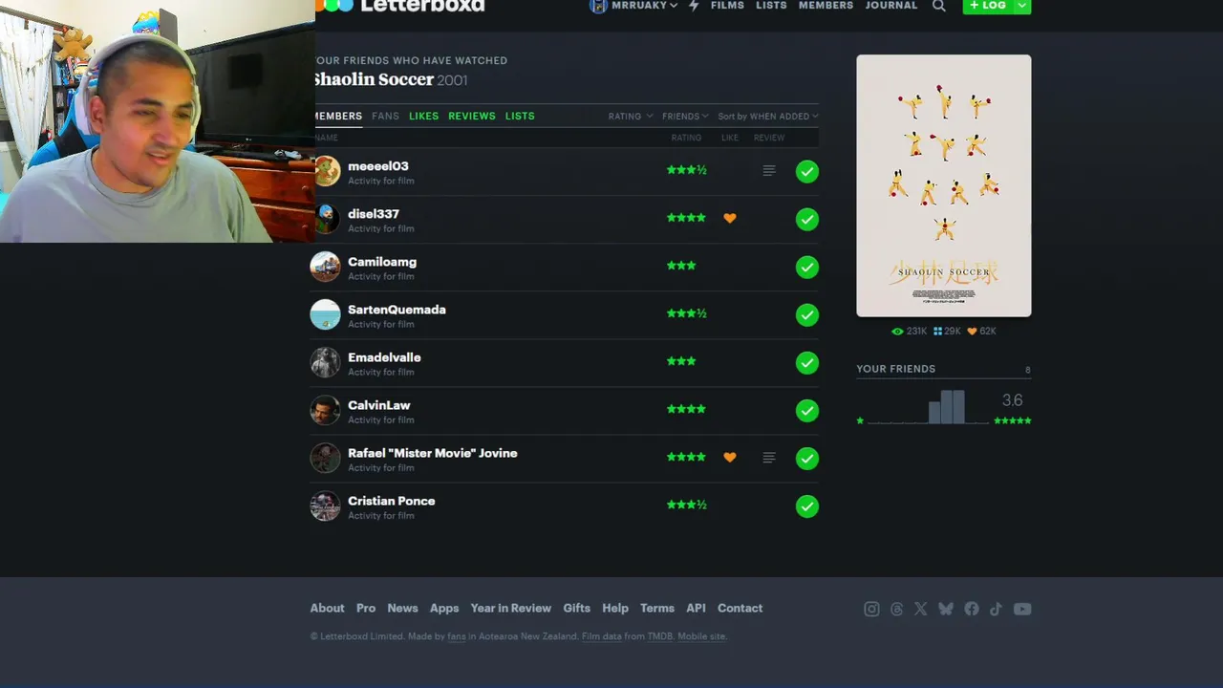Image resolution: width=1223 pixels, height=688 pixels.
Task: Open meeeel03's avatar
Action: pos(326,171)
